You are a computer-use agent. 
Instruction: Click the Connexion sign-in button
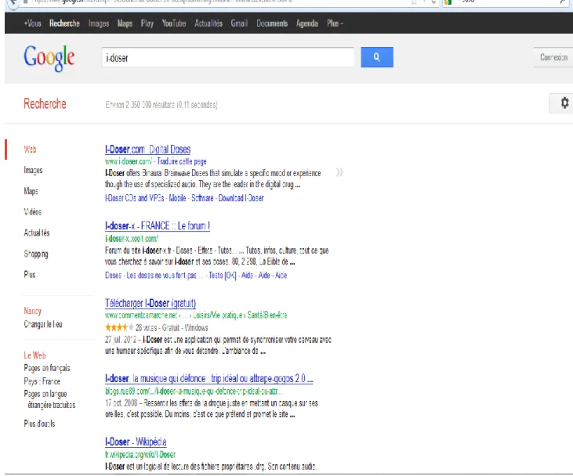553,57
